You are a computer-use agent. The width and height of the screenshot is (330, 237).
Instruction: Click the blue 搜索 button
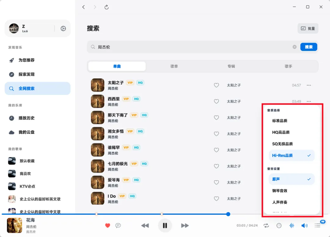(309, 47)
